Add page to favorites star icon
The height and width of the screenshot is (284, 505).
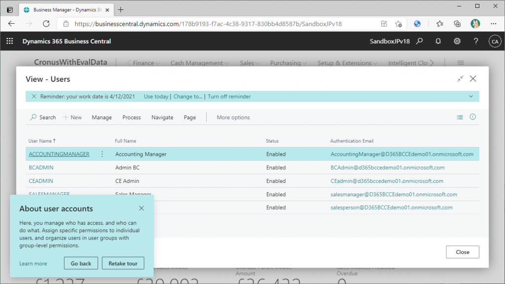[x=398, y=24]
